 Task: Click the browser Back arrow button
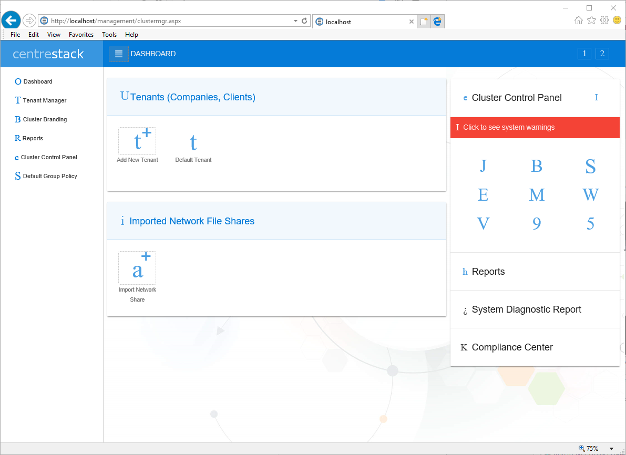11,20
